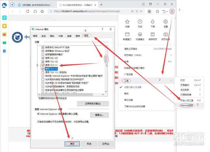Expand the 帮助 submenu arrow
Viewport: 210px width, 152px height.
point(171,93)
